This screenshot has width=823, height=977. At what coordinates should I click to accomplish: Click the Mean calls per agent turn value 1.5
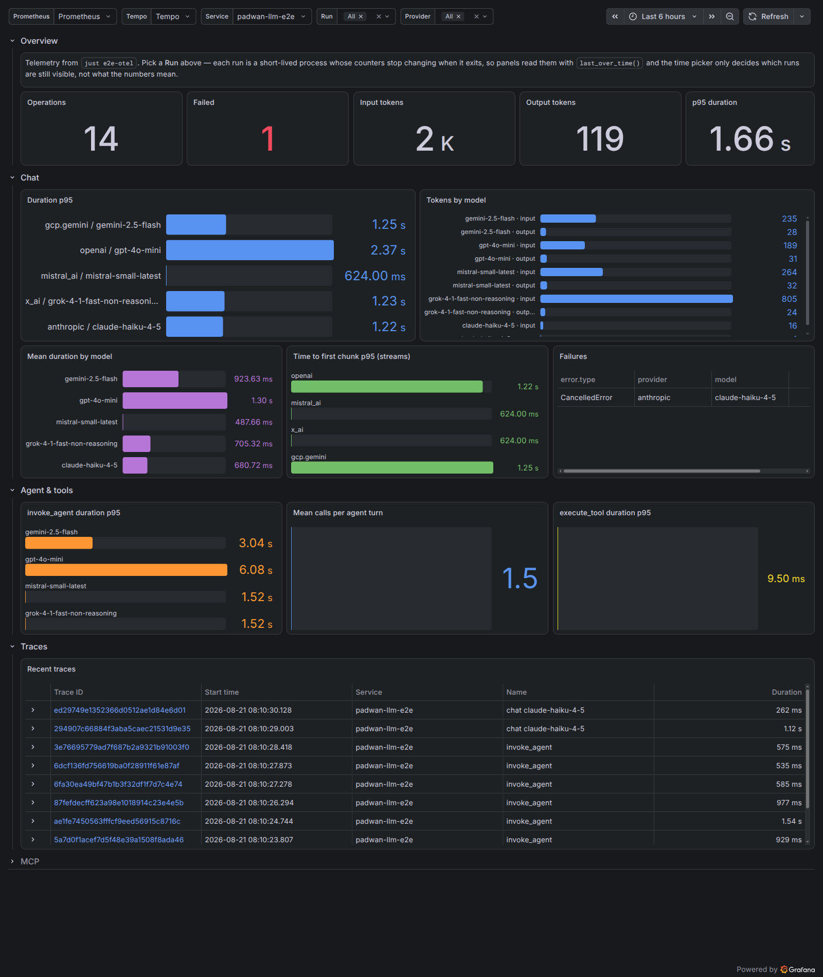[x=520, y=578]
